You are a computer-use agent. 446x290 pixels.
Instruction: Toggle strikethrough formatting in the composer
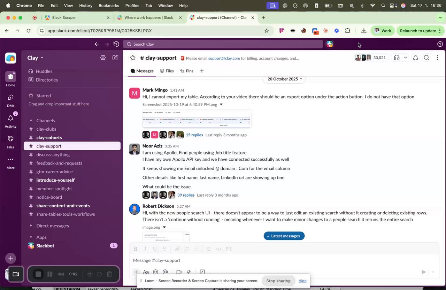pos(164,249)
